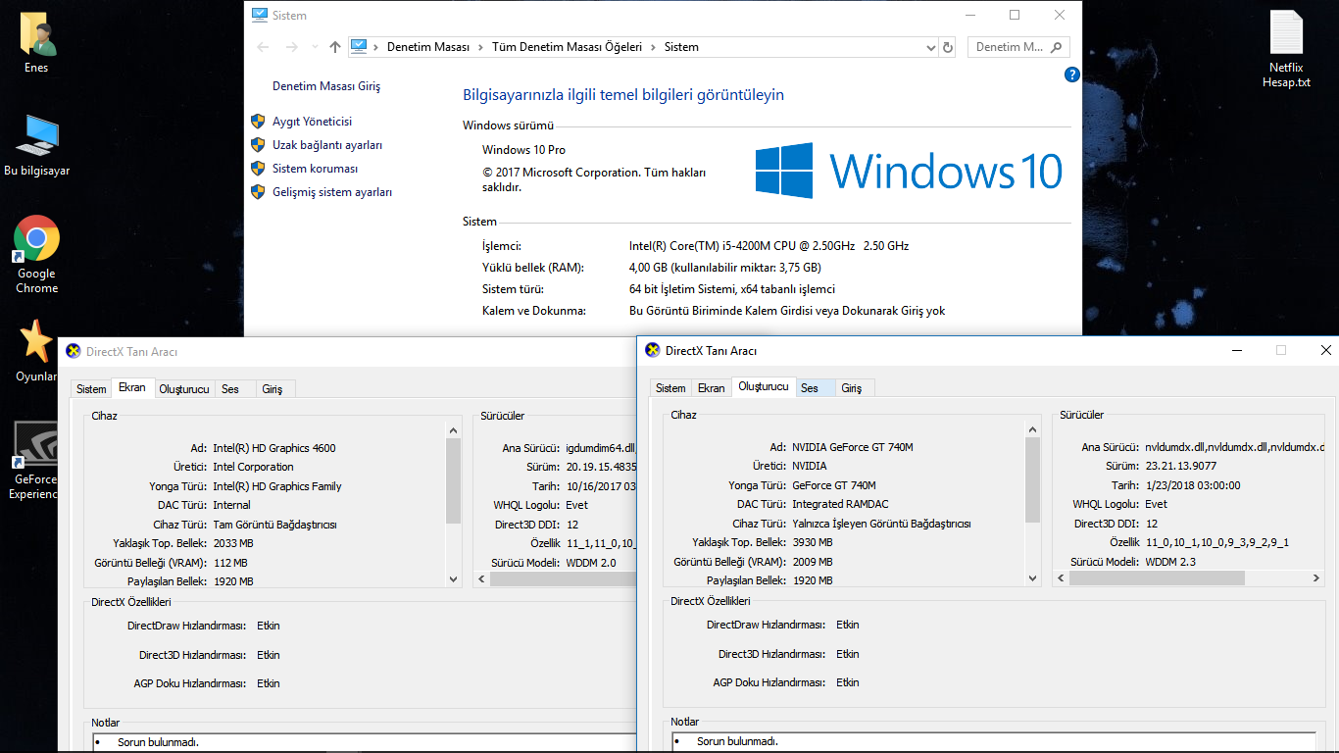Select Ekran tab in left DirectX window

132,387
